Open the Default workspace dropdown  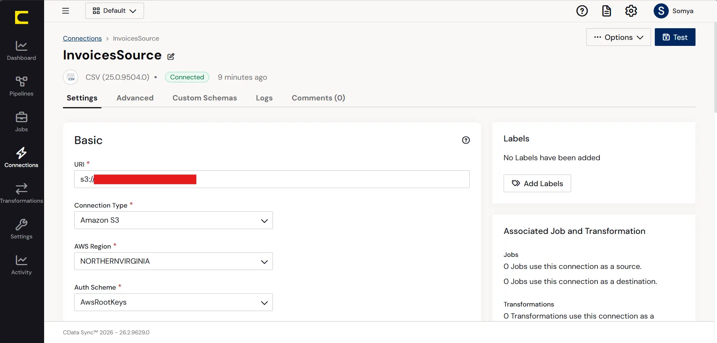point(115,11)
